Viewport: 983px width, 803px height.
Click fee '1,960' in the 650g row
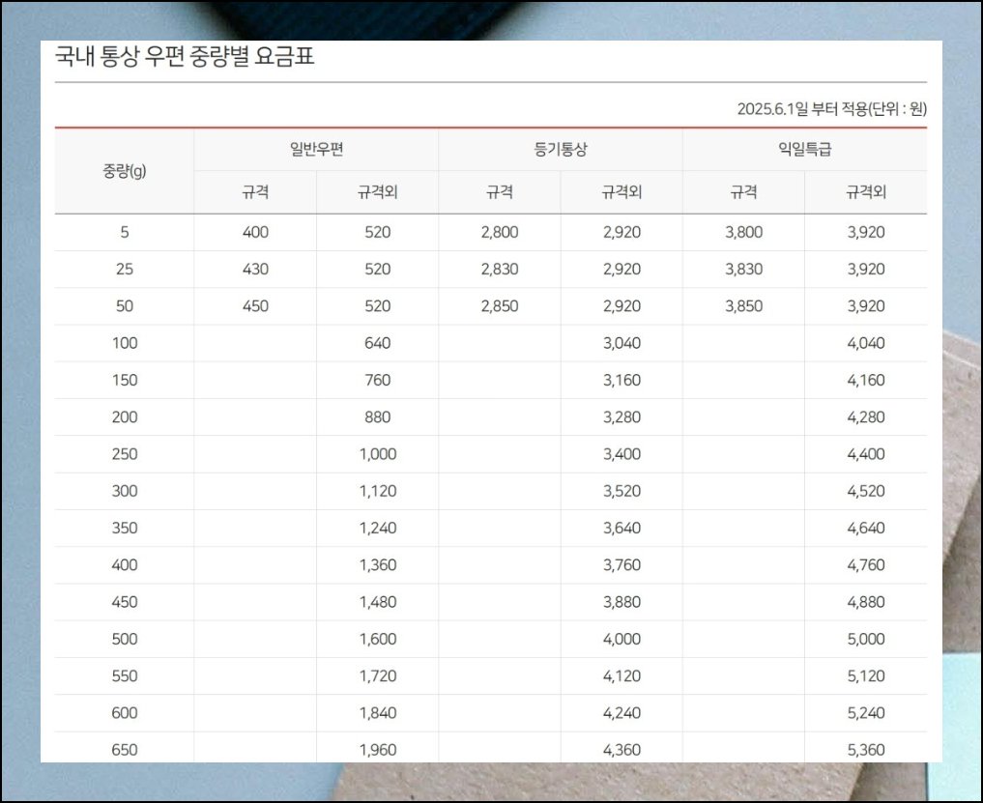377,750
